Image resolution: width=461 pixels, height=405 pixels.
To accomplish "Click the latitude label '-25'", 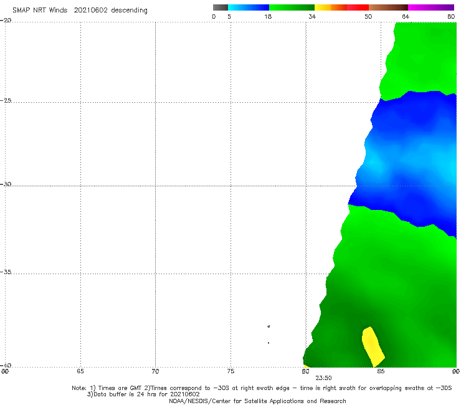I will (x=6, y=100).
